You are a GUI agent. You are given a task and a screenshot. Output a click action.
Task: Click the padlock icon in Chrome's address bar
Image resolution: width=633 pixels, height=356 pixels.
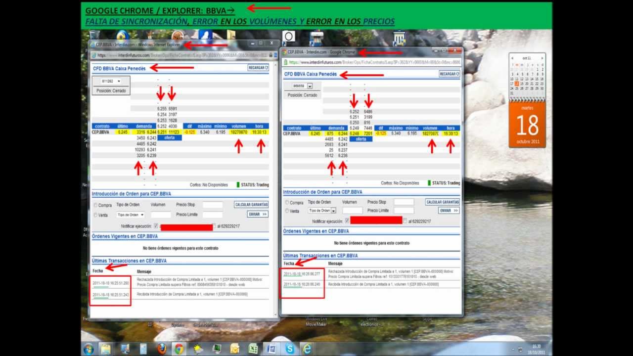click(286, 63)
